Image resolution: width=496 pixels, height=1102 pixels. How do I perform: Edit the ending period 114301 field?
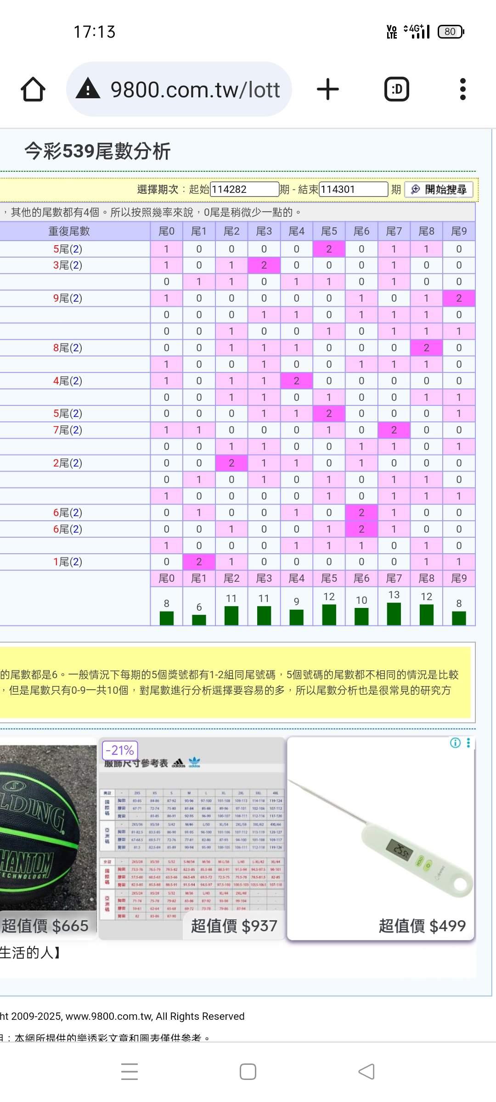353,189
